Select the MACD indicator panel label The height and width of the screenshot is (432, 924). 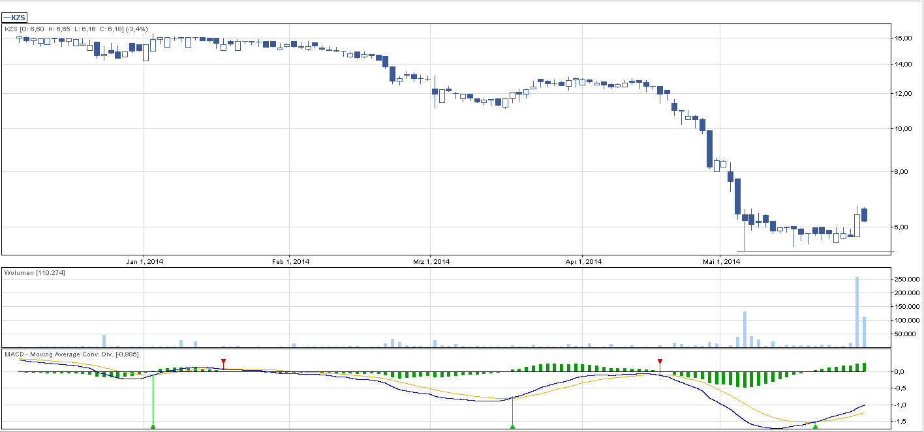pos(72,354)
